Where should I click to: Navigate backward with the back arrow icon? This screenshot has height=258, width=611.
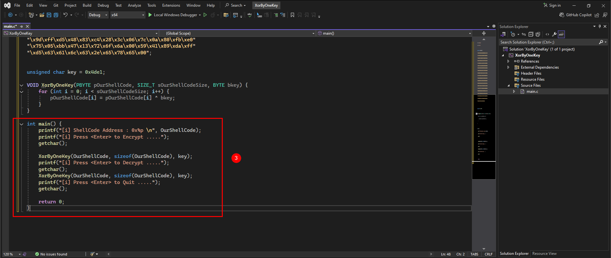[x=10, y=15]
